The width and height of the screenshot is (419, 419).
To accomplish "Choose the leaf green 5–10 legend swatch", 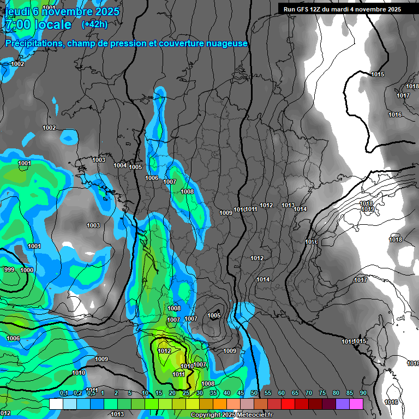I will click(x=138, y=404).
